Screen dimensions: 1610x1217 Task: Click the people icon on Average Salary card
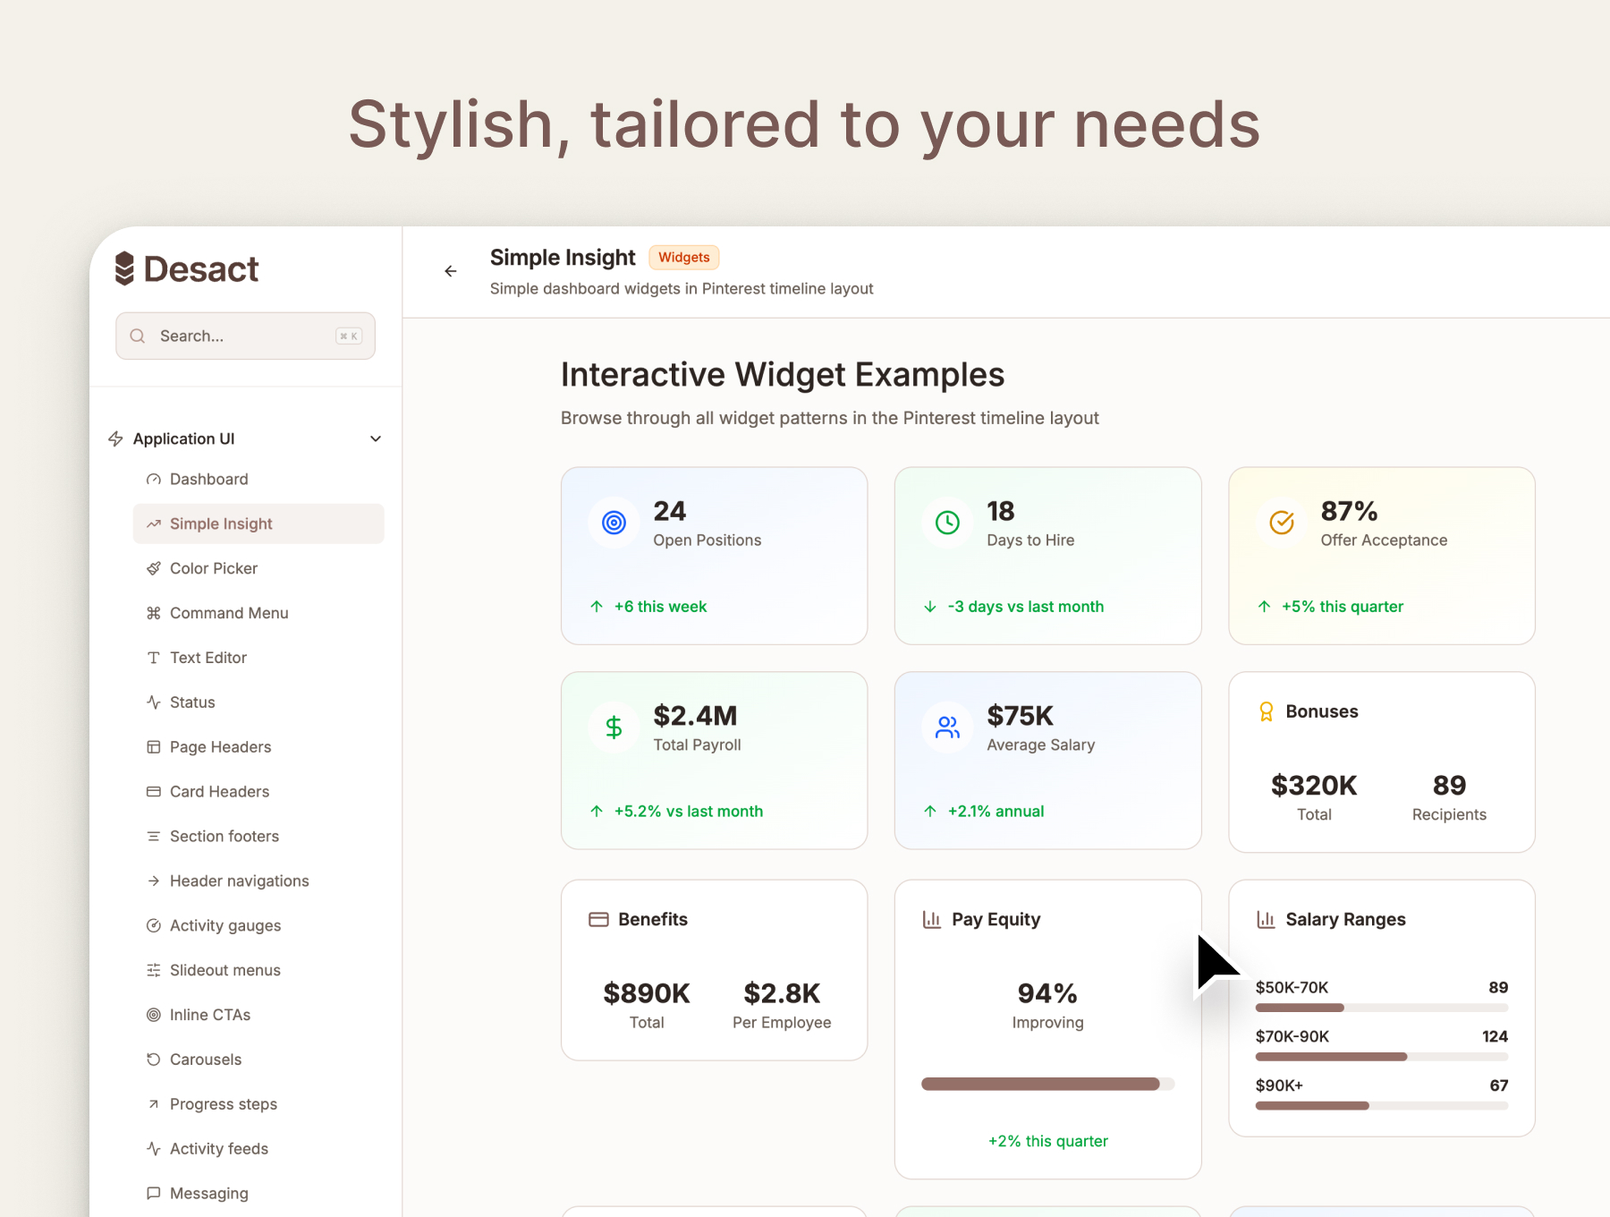coord(947,728)
